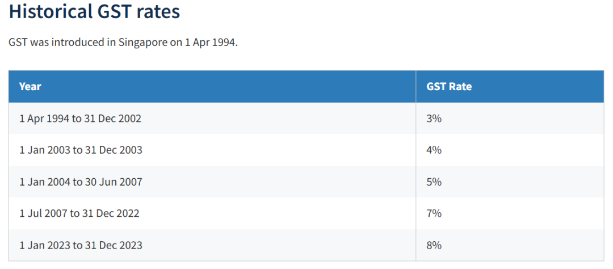Click the 7% rate cell

[x=510, y=213]
